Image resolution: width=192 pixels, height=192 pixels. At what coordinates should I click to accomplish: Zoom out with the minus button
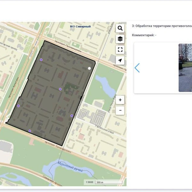click(120, 110)
